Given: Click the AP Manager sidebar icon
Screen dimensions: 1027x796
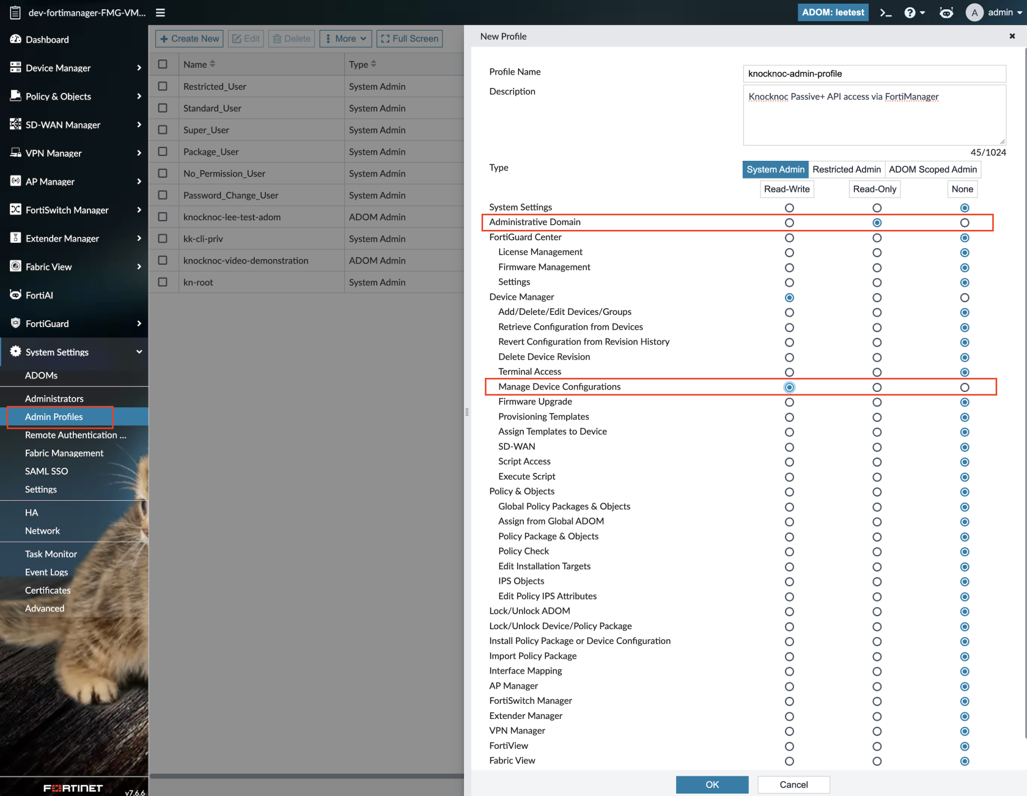Looking at the screenshot, I should point(15,181).
